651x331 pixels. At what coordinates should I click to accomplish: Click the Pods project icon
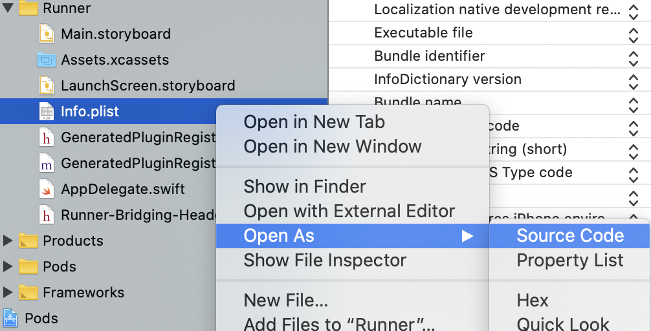click(x=10, y=318)
